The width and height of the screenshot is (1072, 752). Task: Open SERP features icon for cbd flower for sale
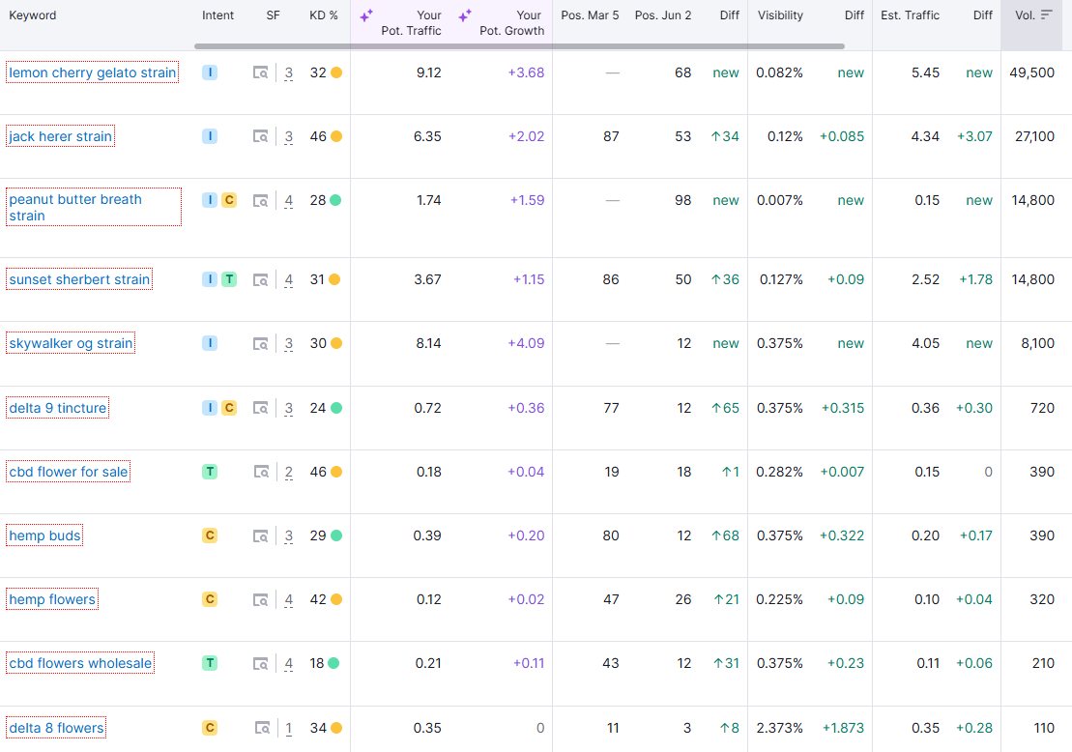tap(261, 472)
